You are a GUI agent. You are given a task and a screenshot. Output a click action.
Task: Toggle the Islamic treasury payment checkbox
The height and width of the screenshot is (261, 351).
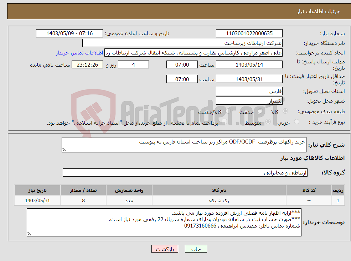(224, 122)
